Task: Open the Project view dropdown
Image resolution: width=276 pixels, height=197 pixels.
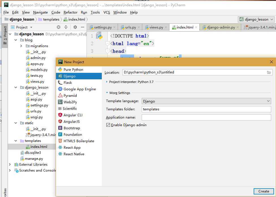Action: [x=31, y=27]
